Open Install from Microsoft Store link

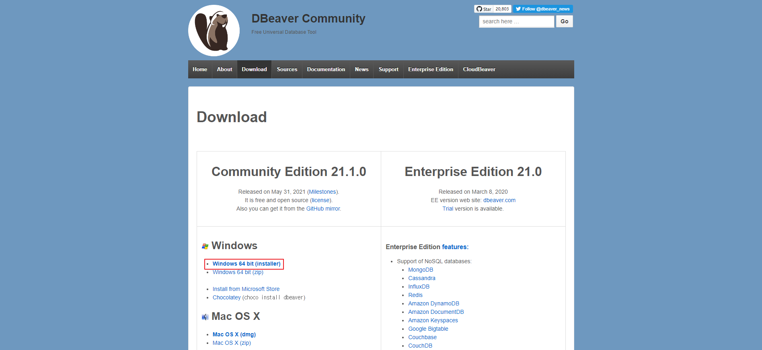[x=246, y=289]
